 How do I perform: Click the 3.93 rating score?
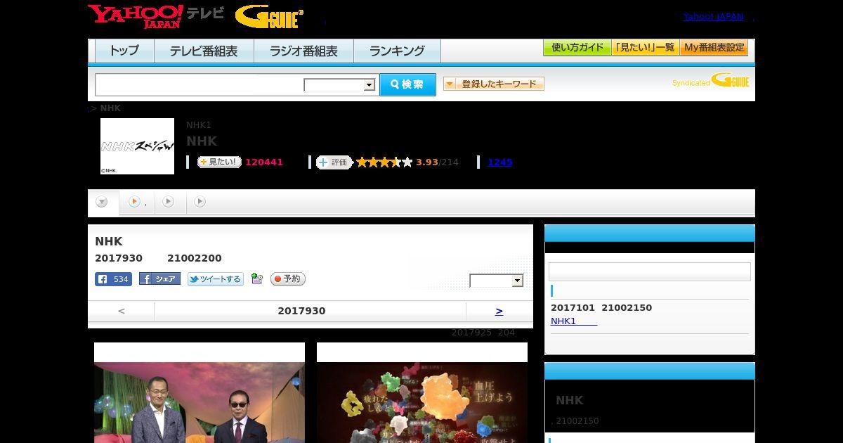[x=427, y=162]
